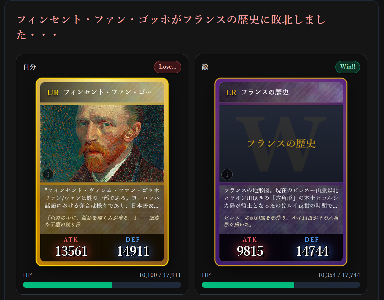Select the フランスの歴史 card artwork placeholder
The image size is (384, 300).
281,144
